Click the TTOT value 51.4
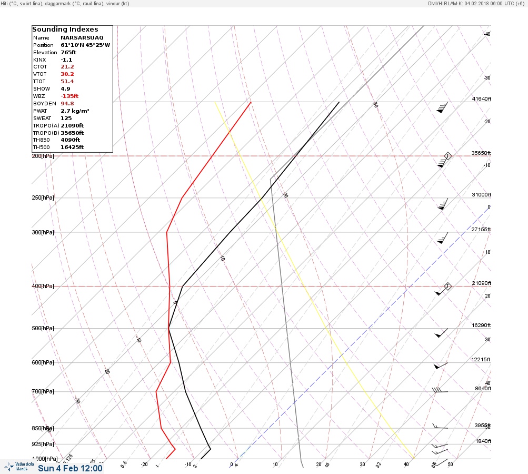Viewport: 528px width, 474px height. (67, 82)
